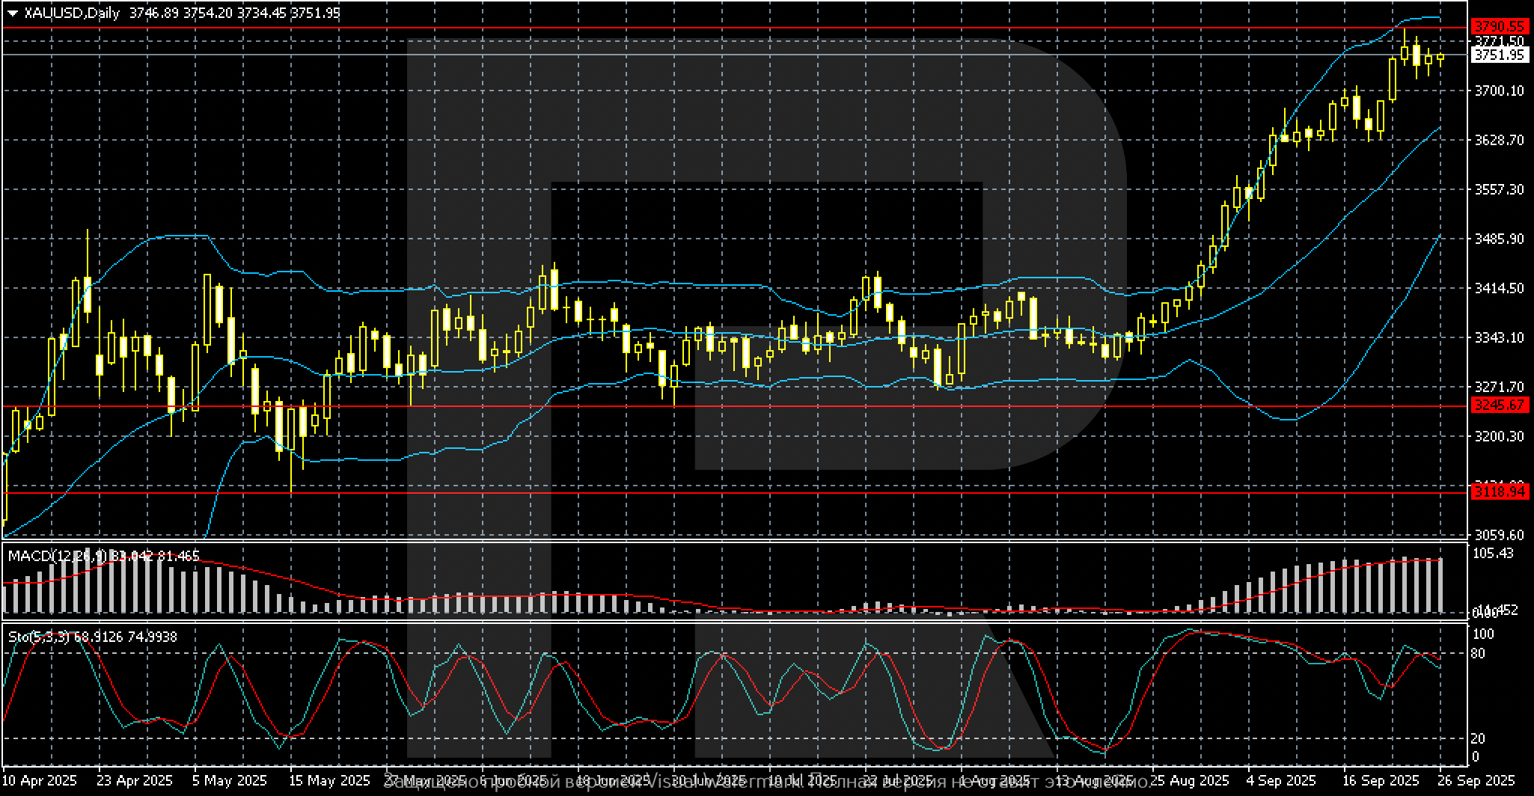Click the current price tag 3751.95
The height and width of the screenshot is (796, 1534).
tap(1499, 55)
